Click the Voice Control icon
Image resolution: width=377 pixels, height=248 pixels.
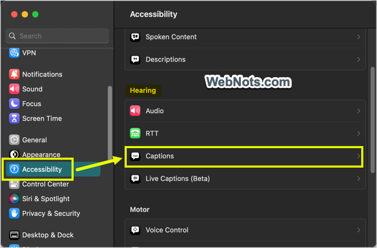[135, 230]
